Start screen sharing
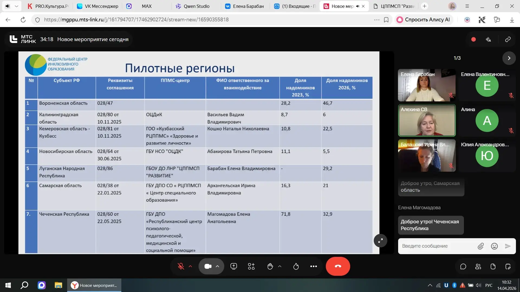Viewport: 520px width, 292px height. click(234, 266)
